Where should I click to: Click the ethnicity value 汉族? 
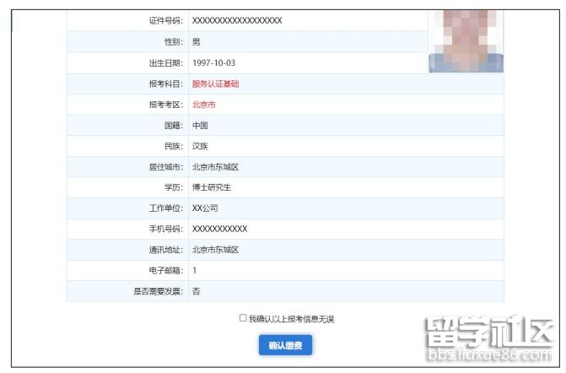point(200,146)
